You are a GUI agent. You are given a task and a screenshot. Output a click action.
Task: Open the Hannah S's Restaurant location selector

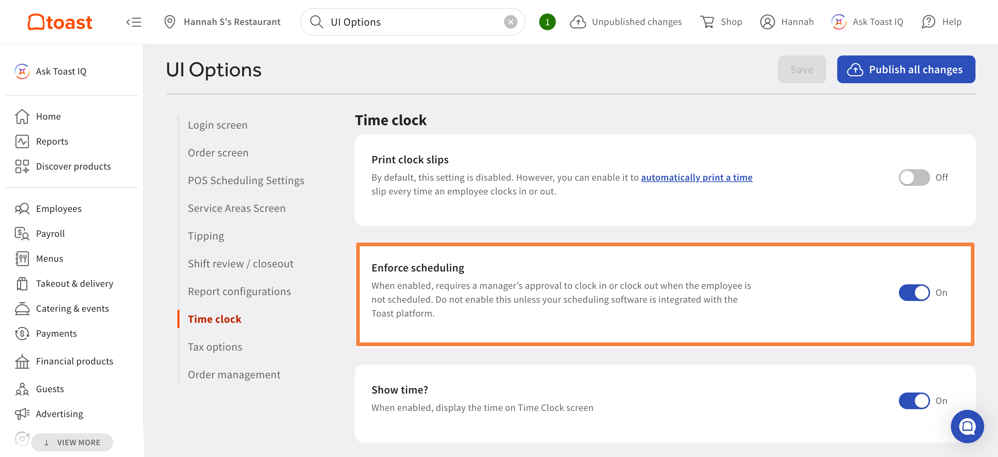[x=222, y=22]
